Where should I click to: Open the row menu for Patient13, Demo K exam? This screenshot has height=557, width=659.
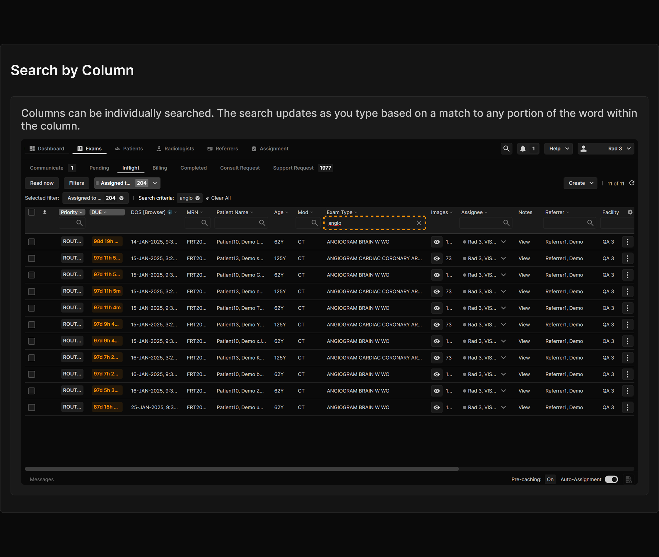tap(627, 358)
